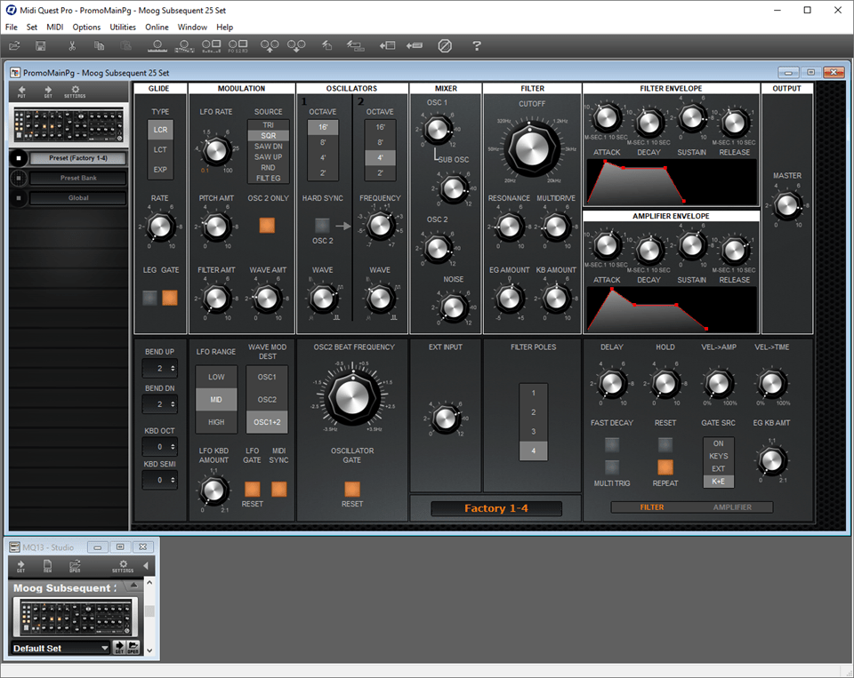Click the grid icon beside Preset Bank
854x678 pixels.
click(x=19, y=178)
